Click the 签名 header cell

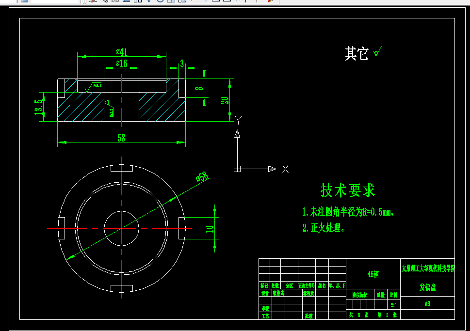[x=322, y=285]
